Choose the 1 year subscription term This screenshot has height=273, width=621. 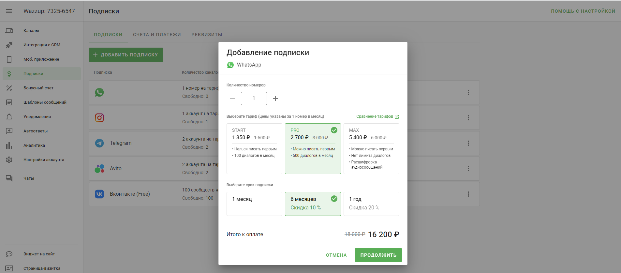[371, 204]
